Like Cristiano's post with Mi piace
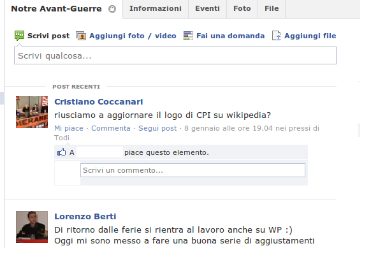Image resolution: width=371 pixels, height=262 pixels. tap(69, 128)
